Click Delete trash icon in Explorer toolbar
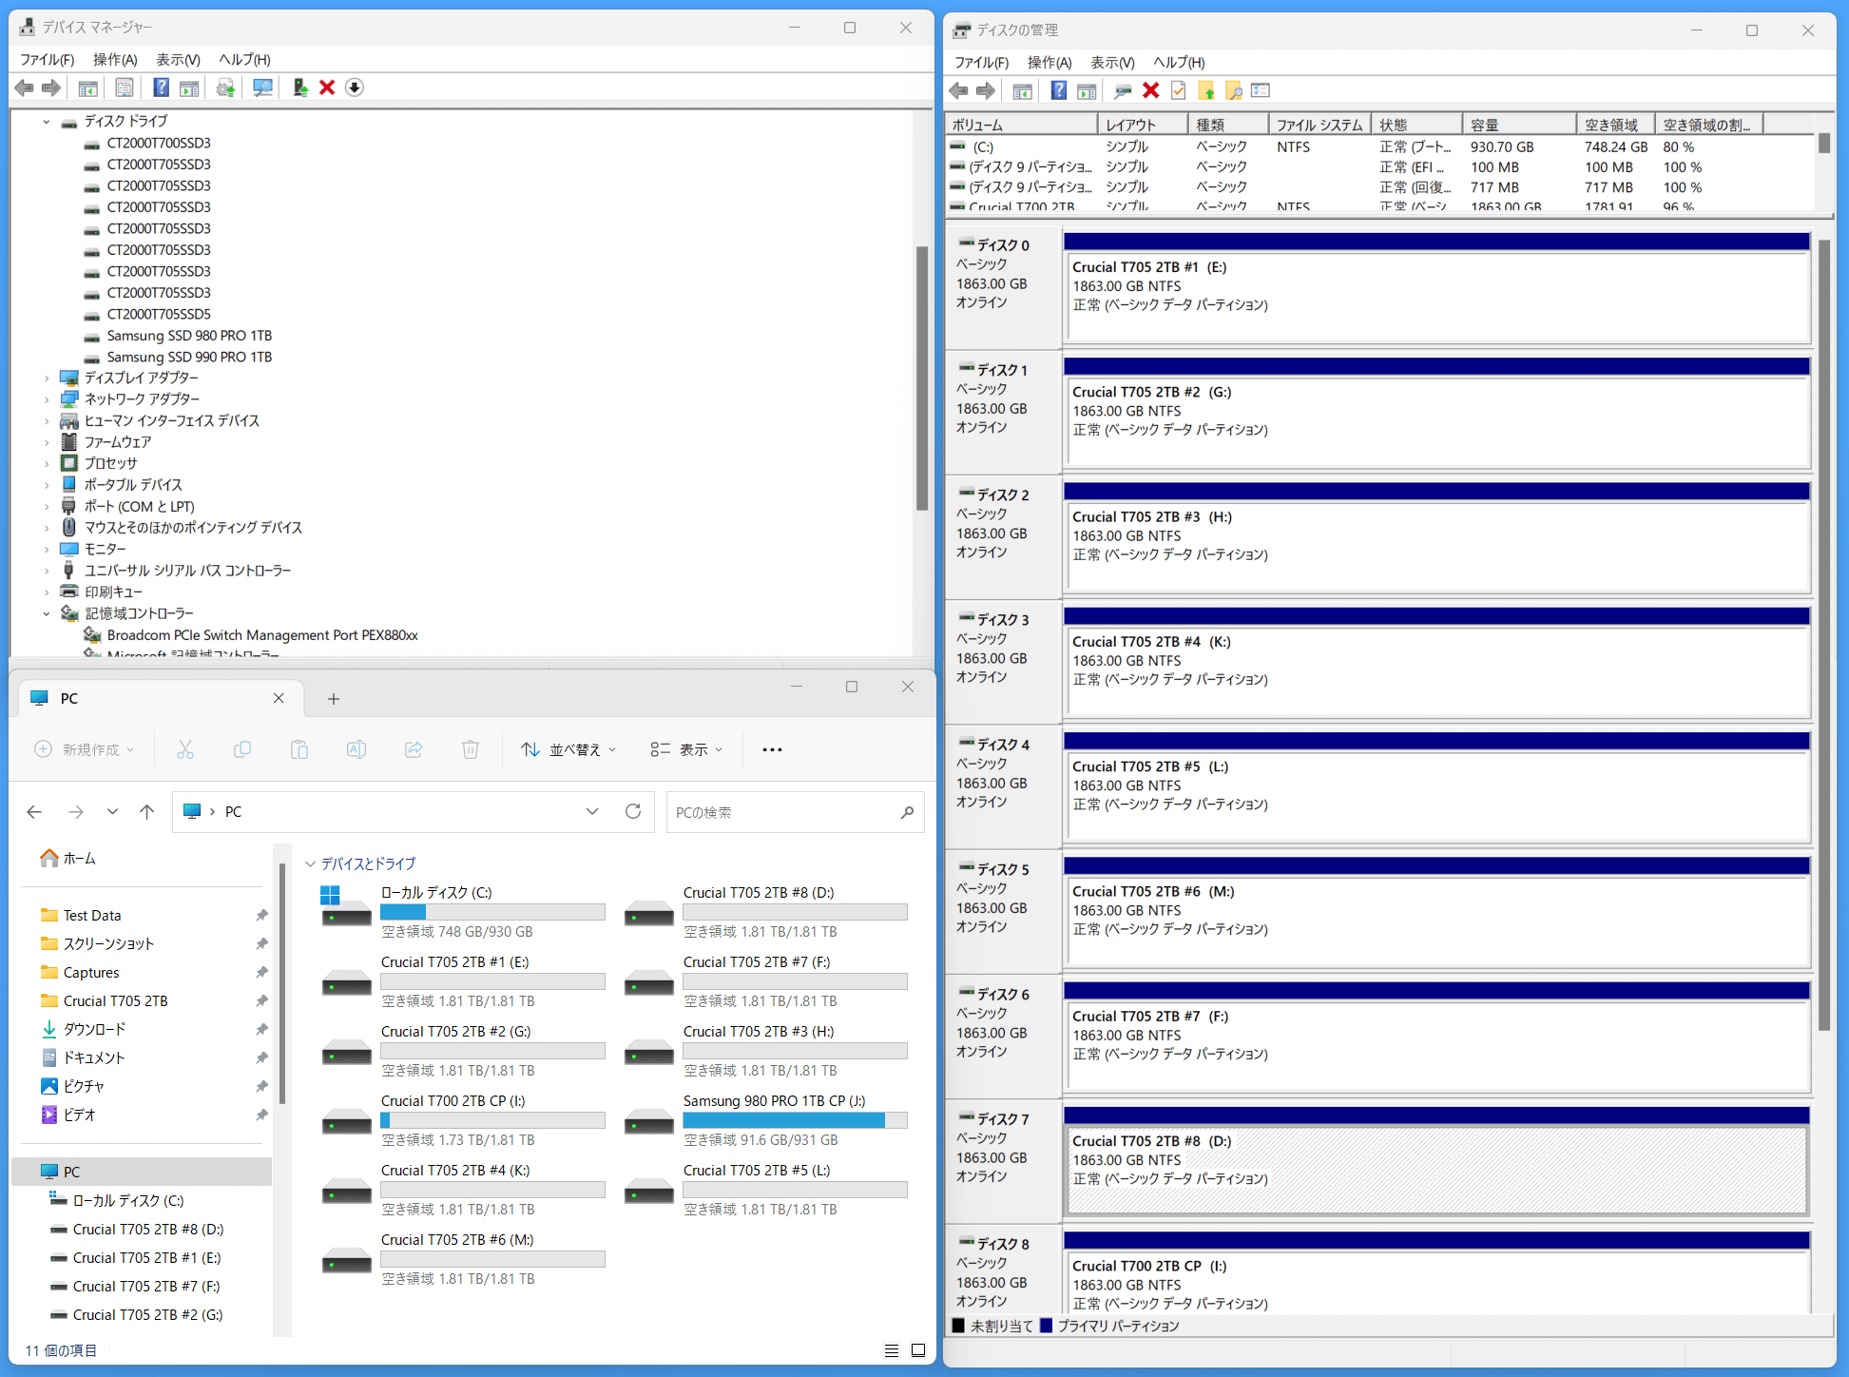Image resolution: width=1849 pixels, height=1377 pixels. pyautogui.click(x=471, y=749)
